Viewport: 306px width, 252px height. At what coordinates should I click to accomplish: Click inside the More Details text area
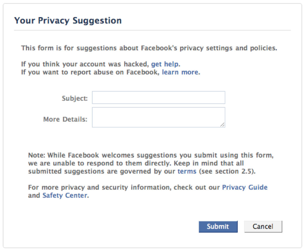tap(158, 117)
